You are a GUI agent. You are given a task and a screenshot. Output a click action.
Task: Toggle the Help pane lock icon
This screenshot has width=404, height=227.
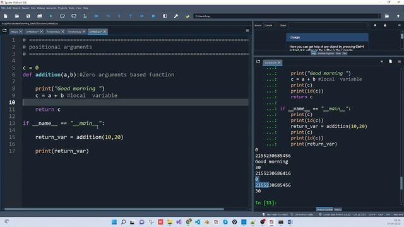tap(385, 25)
